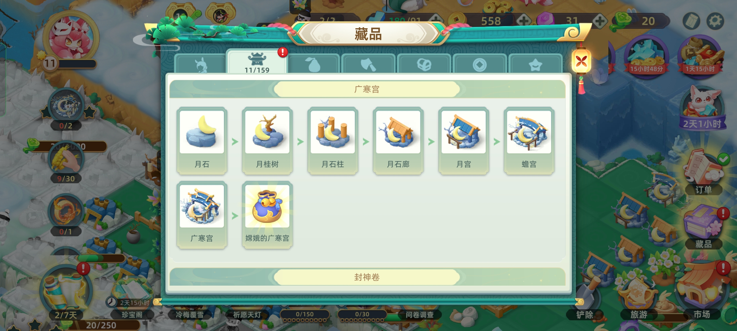
Task: Open the 问卷调查 survey link
Action: [419, 315]
